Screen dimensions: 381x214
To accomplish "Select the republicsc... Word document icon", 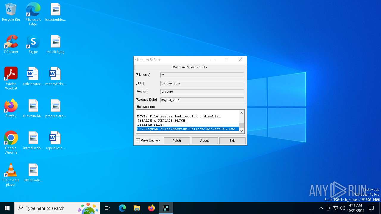I will tap(55, 141).
